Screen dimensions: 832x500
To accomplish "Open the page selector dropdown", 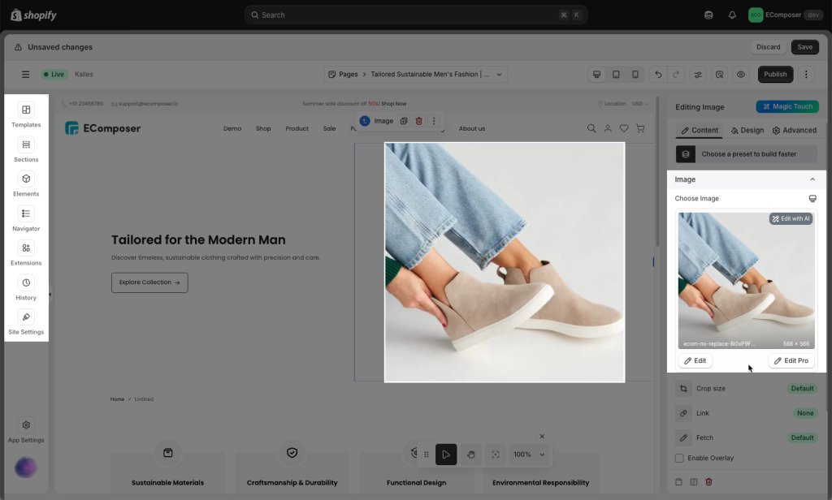I will pos(415,75).
